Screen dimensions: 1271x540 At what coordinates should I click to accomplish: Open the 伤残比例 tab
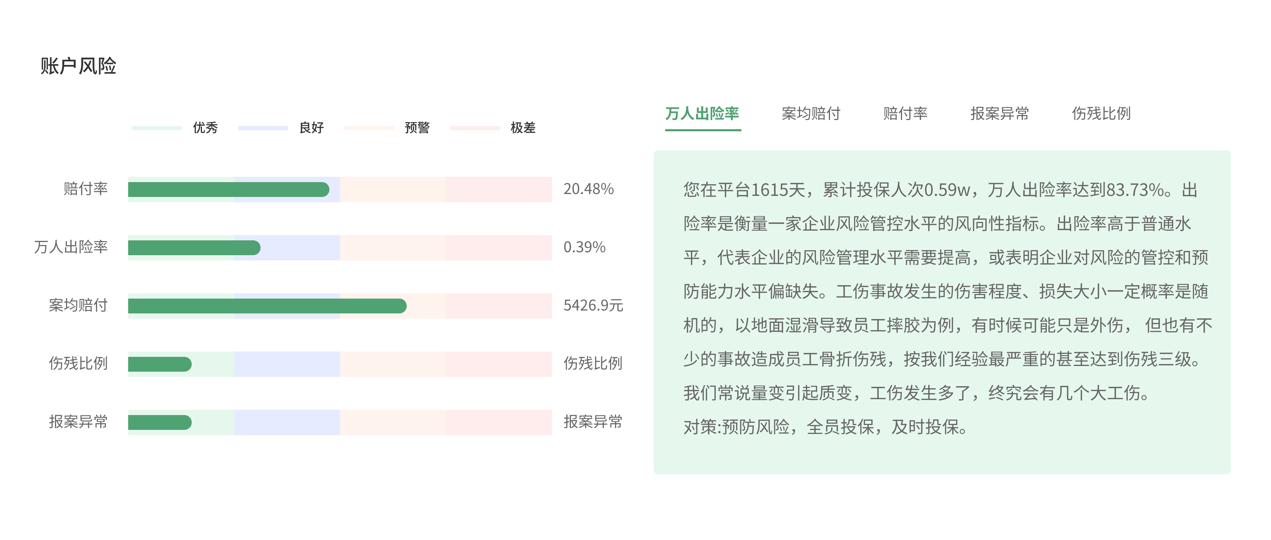click(1101, 113)
